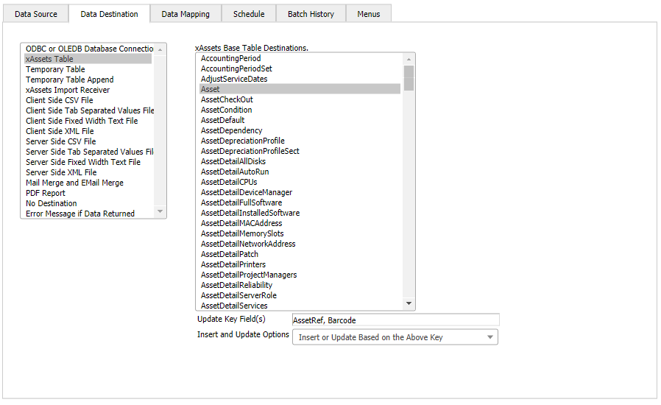Click the base table list scrollbar thumb
This screenshot has height=405, width=661.
click(409, 78)
